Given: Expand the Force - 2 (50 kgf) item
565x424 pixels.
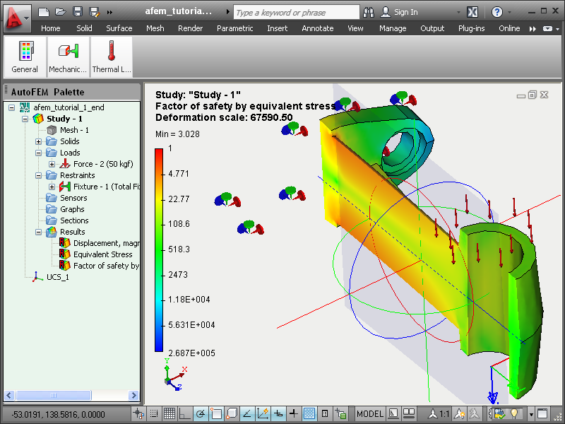Looking at the screenshot, I should pyautogui.click(x=52, y=164).
